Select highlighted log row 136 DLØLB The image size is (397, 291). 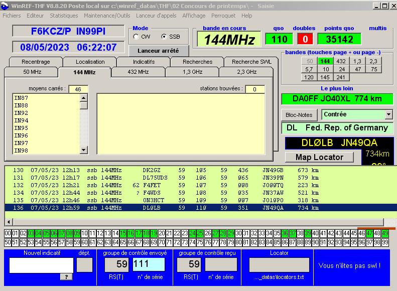click(x=200, y=208)
